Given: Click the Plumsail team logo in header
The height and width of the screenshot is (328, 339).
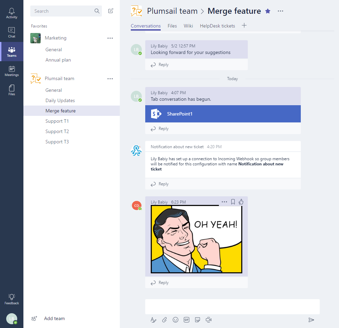Looking at the screenshot, I should 136,11.
